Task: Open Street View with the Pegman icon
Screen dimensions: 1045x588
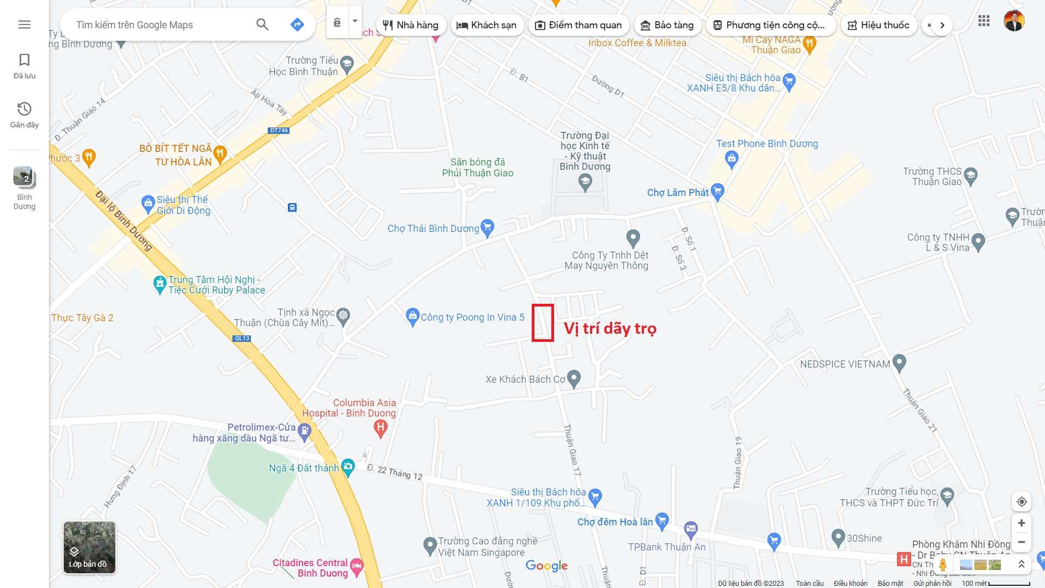Action: pyautogui.click(x=943, y=565)
